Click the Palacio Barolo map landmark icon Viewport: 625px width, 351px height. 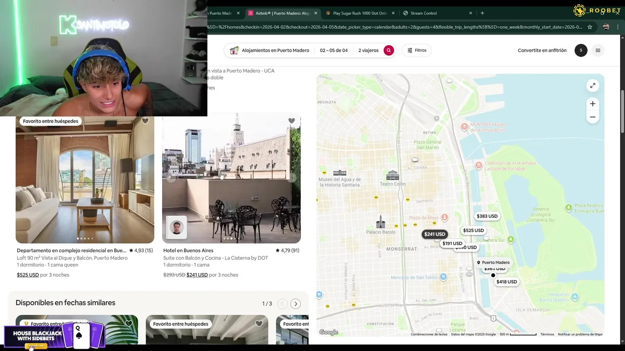(x=381, y=222)
